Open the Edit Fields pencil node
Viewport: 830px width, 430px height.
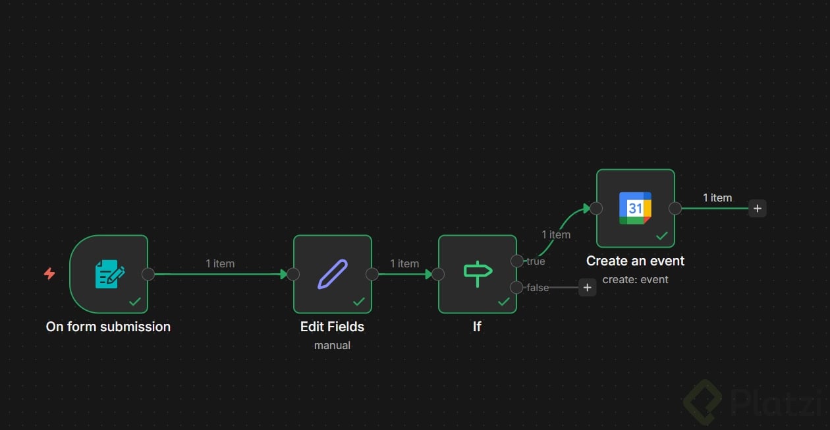(x=333, y=274)
